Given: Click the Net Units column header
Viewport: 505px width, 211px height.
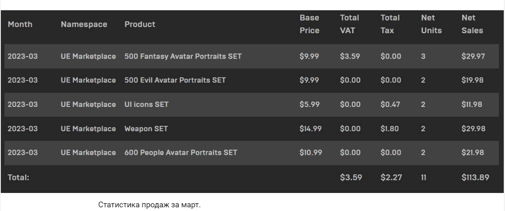Looking at the screenshot, I should coord(431,25).
